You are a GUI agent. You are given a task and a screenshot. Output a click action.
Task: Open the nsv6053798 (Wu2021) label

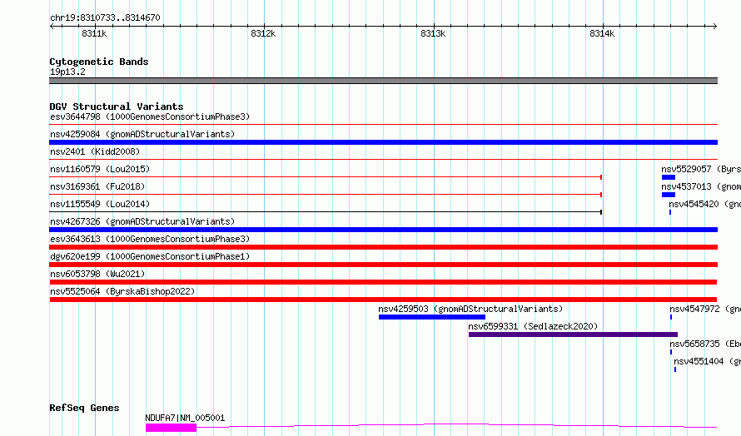[97, 274]
